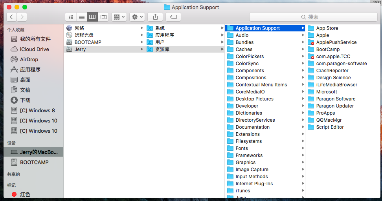Viewport: 382px width, 201px height.
Task: Expand the Fonts folder arrow
Action: [x=302, y=148]
